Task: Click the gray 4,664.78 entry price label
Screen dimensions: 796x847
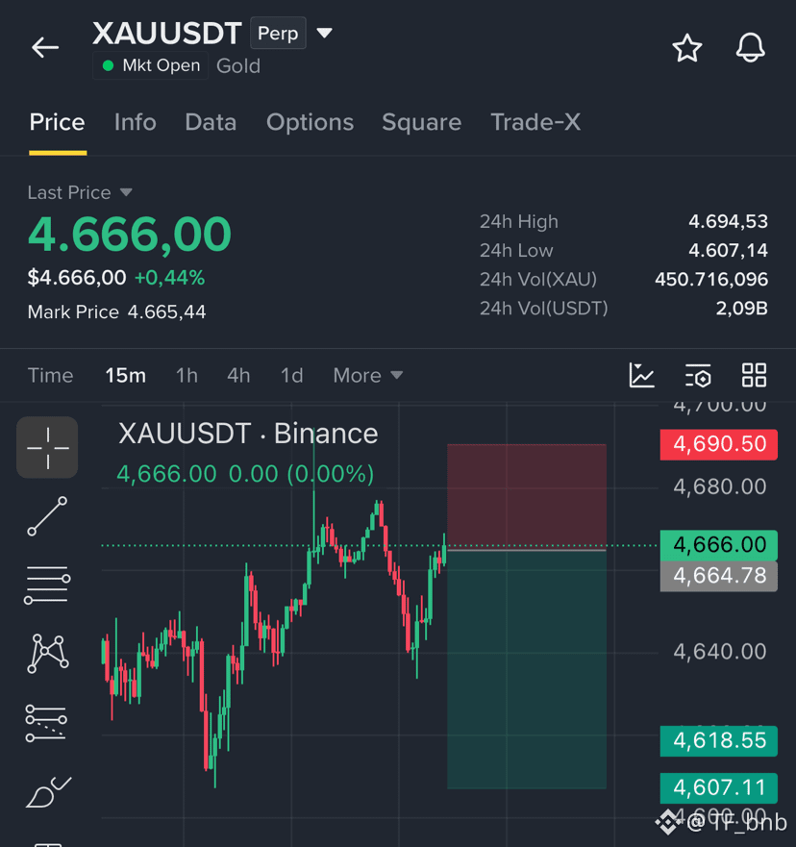Action: pos(719,576)
